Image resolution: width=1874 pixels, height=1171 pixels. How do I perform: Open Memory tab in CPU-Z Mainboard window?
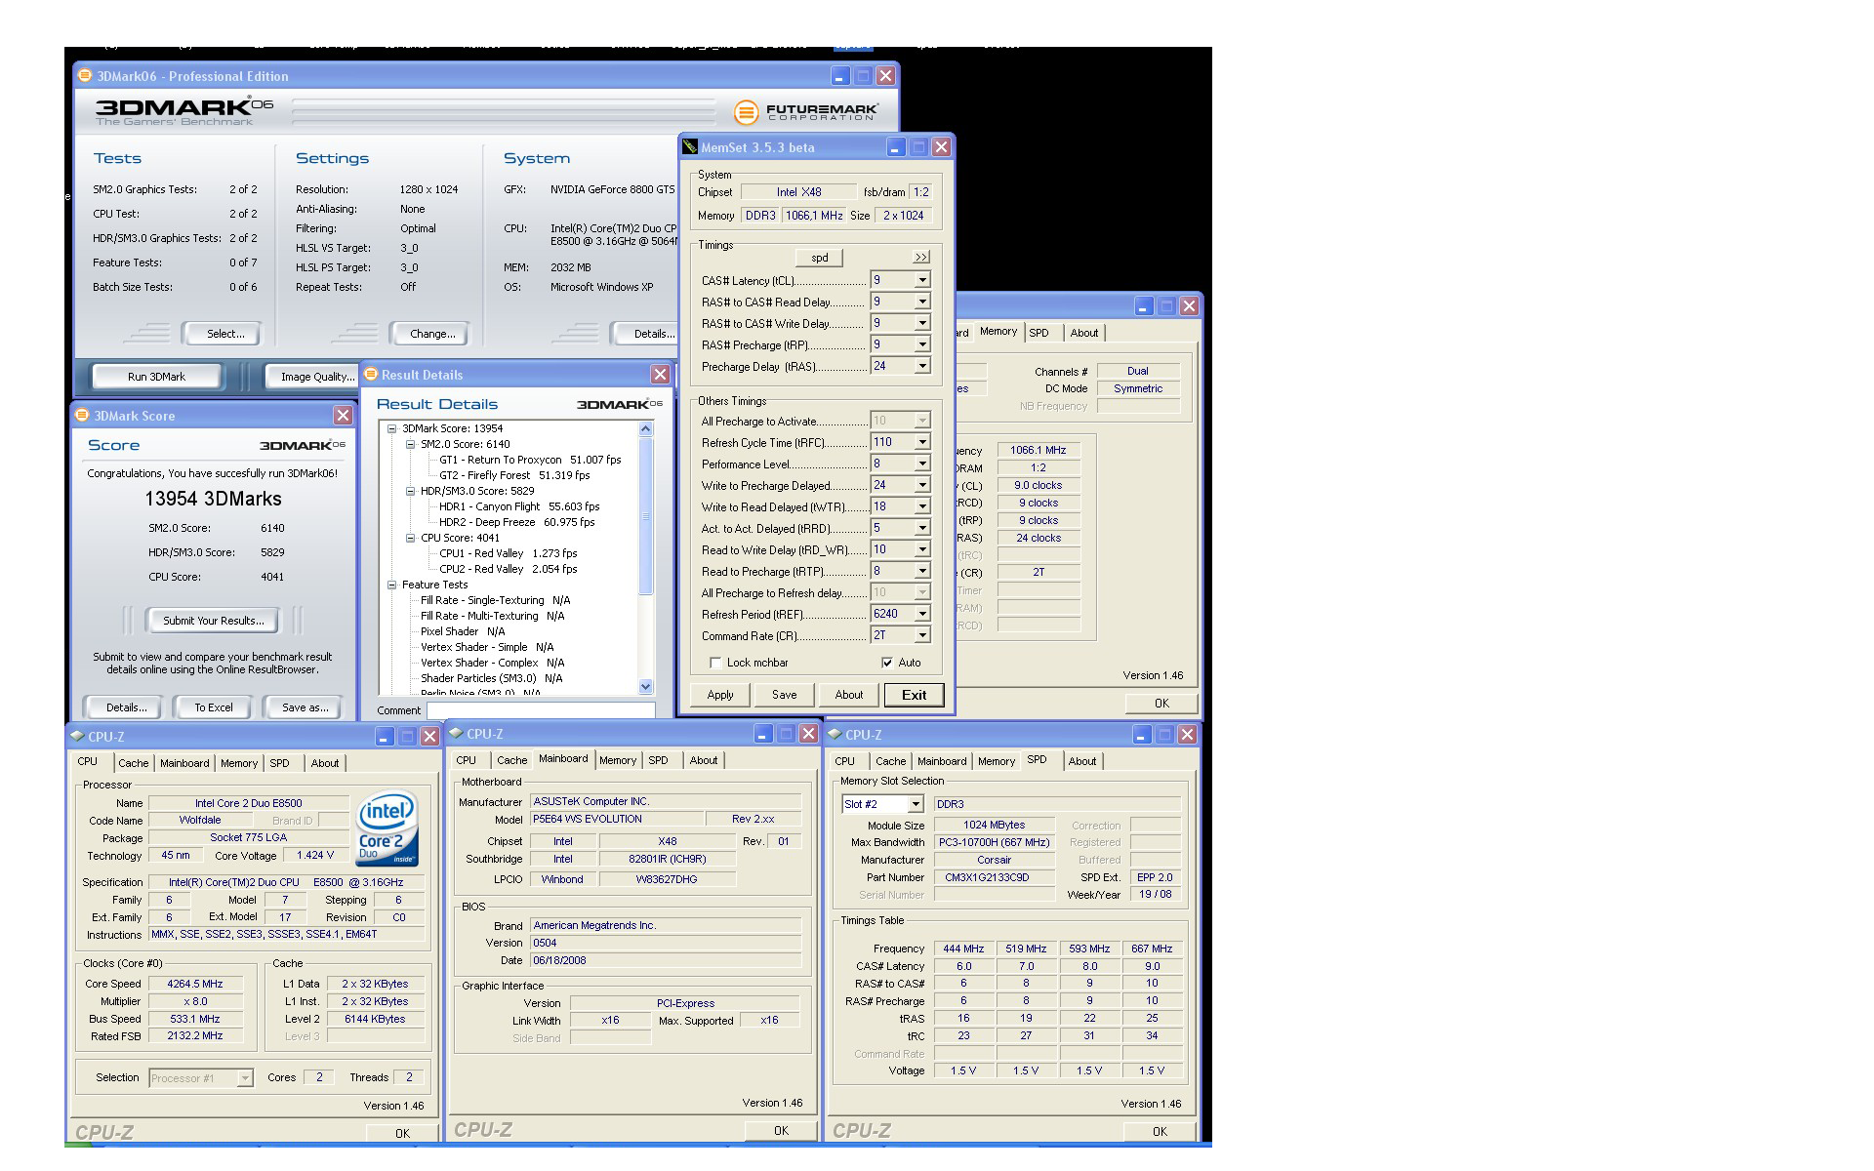coord(618,760)
